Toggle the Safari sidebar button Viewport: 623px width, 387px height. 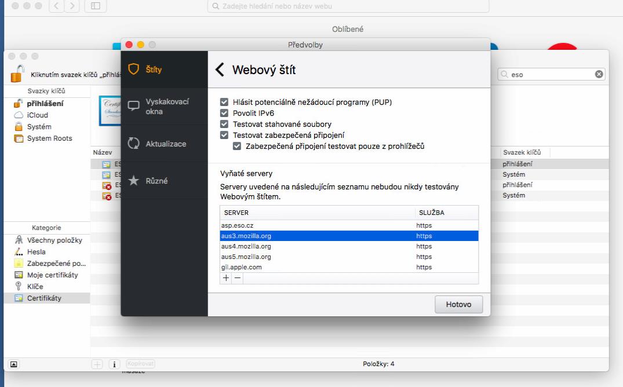click(x=96, y=6)
